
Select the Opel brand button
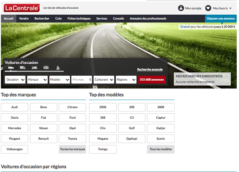click(x=73, y=128)
